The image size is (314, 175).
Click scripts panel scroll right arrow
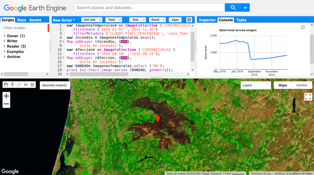pyautogui.click(x=47, y=74)
